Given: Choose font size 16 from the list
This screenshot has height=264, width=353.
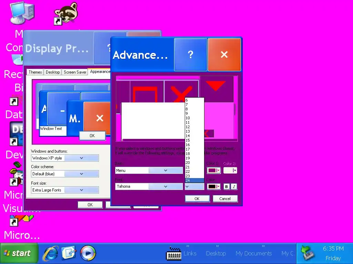Looking at the screenshot, I should point(194,145).
